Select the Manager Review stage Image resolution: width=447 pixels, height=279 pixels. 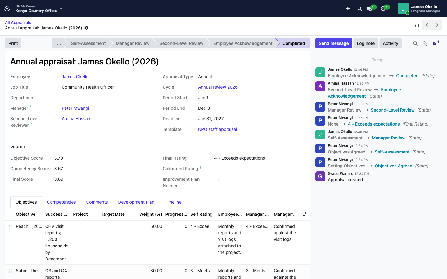pyautogui.click(x=133, y=43)
